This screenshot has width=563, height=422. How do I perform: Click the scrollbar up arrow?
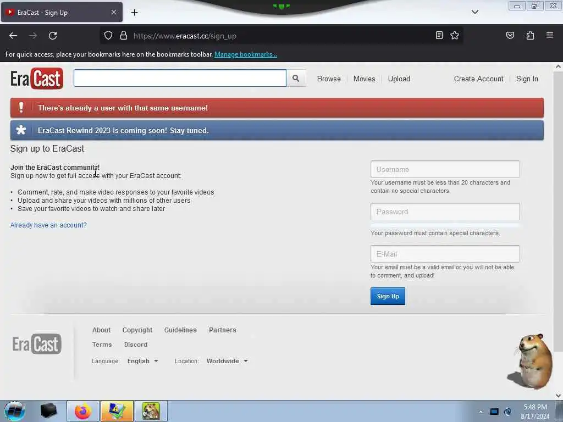[x=559, y=66]
